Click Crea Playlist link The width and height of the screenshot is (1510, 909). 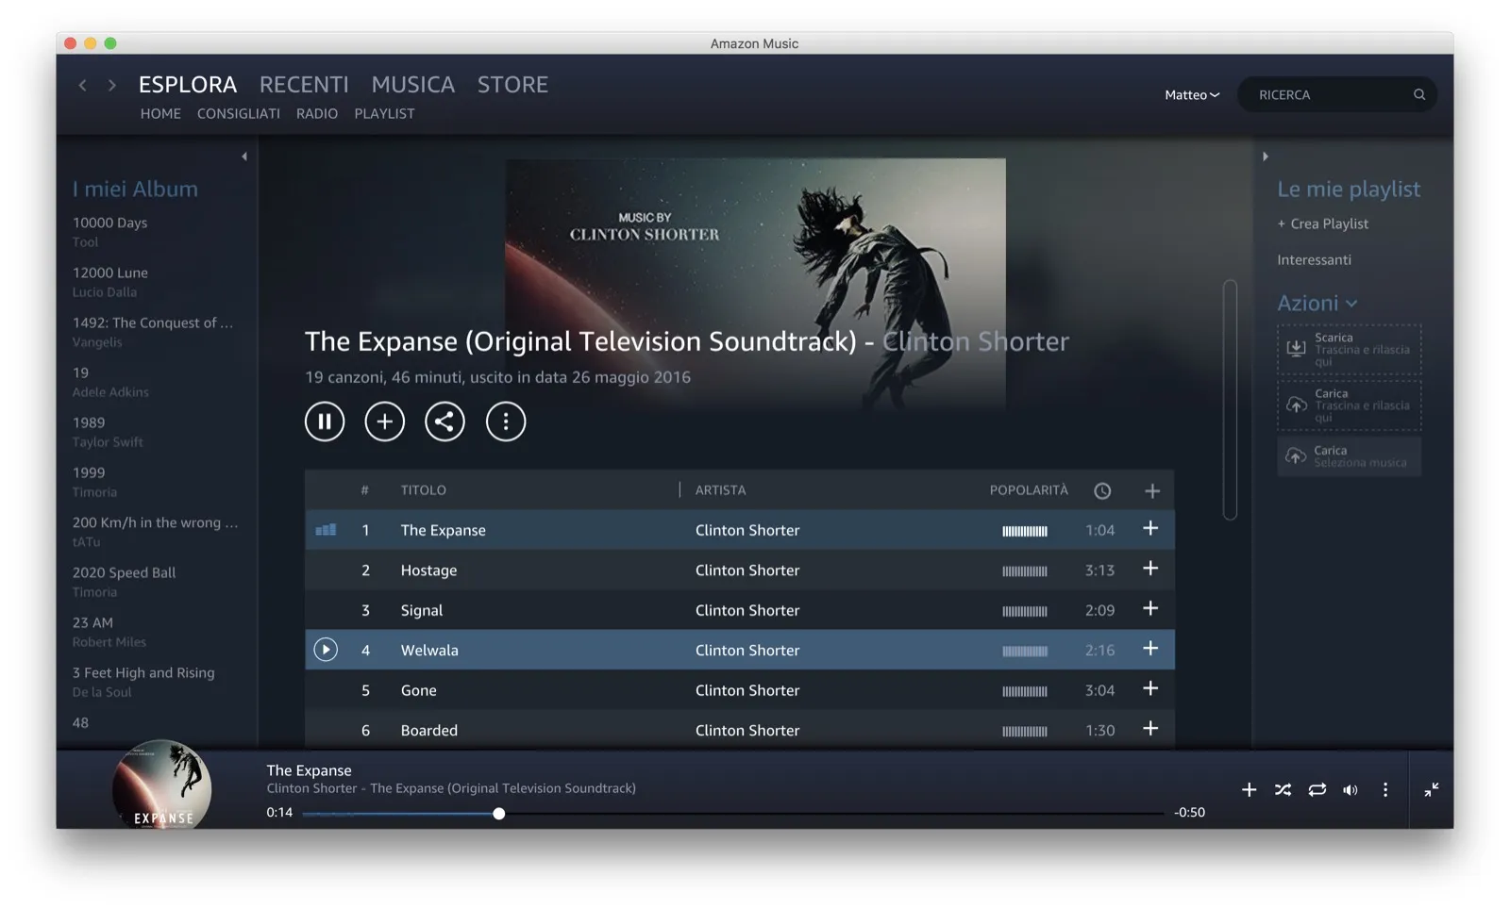(1323, 223)
